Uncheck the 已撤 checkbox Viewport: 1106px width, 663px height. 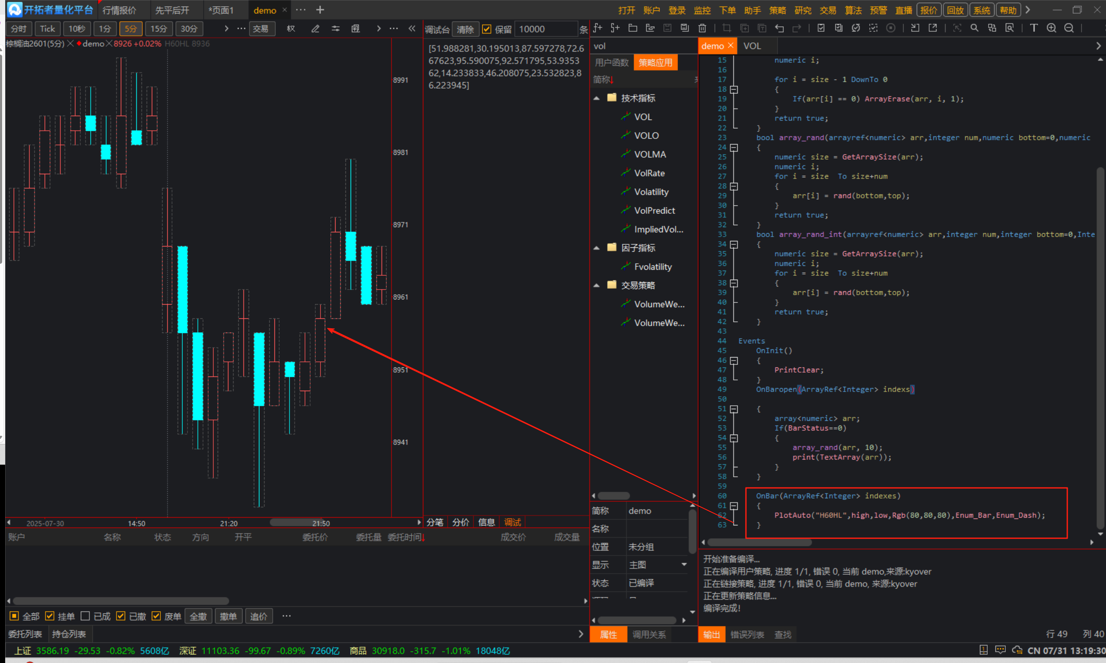pos(120,616)
